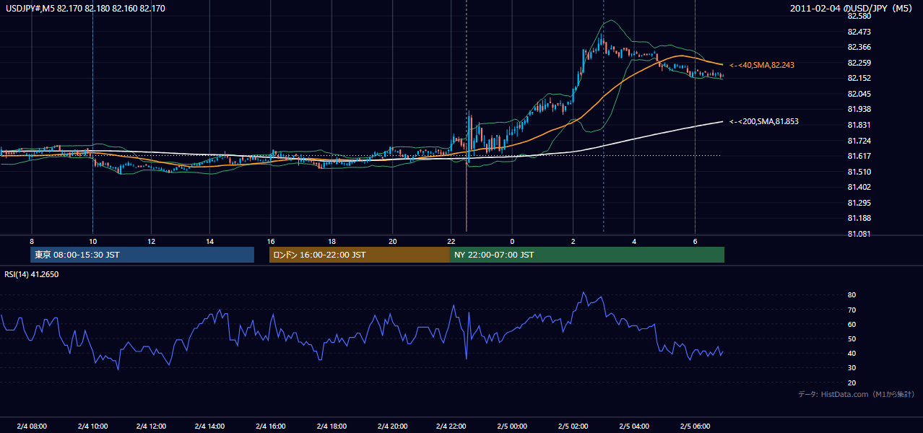Click RSI axis level 40
Image resolution: width=923 pixels, height=433 pixels.
pos(851,353)
